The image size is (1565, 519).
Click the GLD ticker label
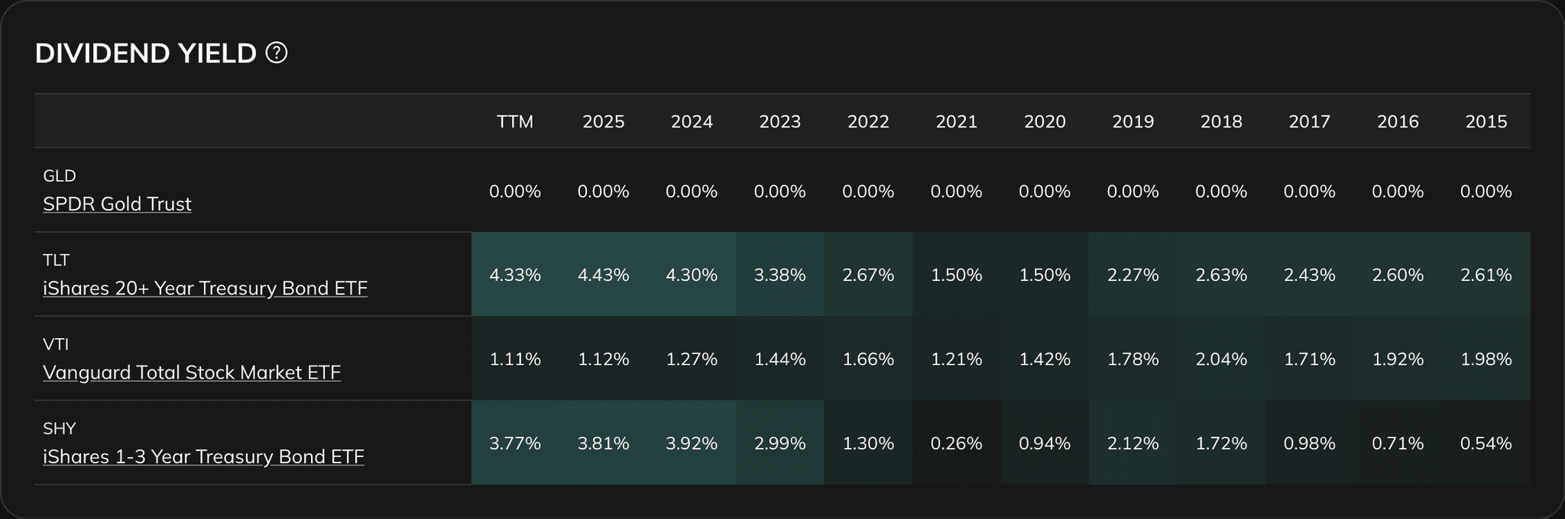(58, 176)
